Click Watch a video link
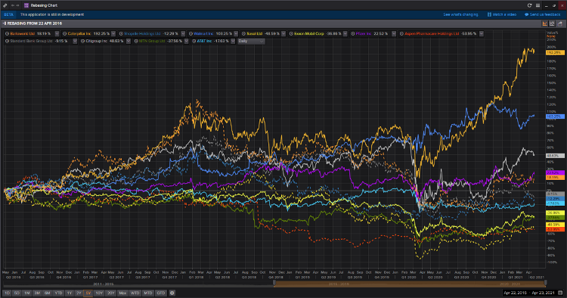 pyautogui.click(x=504, y=14)
